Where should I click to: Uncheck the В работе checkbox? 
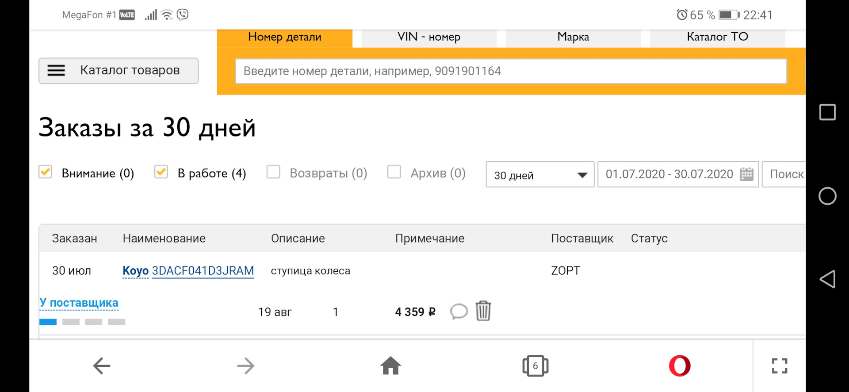[x=161, y=172]
